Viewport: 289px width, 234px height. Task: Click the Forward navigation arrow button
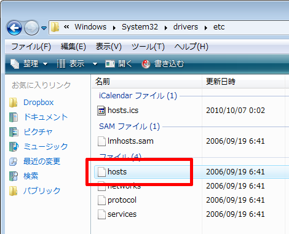(x=31, y=28)
